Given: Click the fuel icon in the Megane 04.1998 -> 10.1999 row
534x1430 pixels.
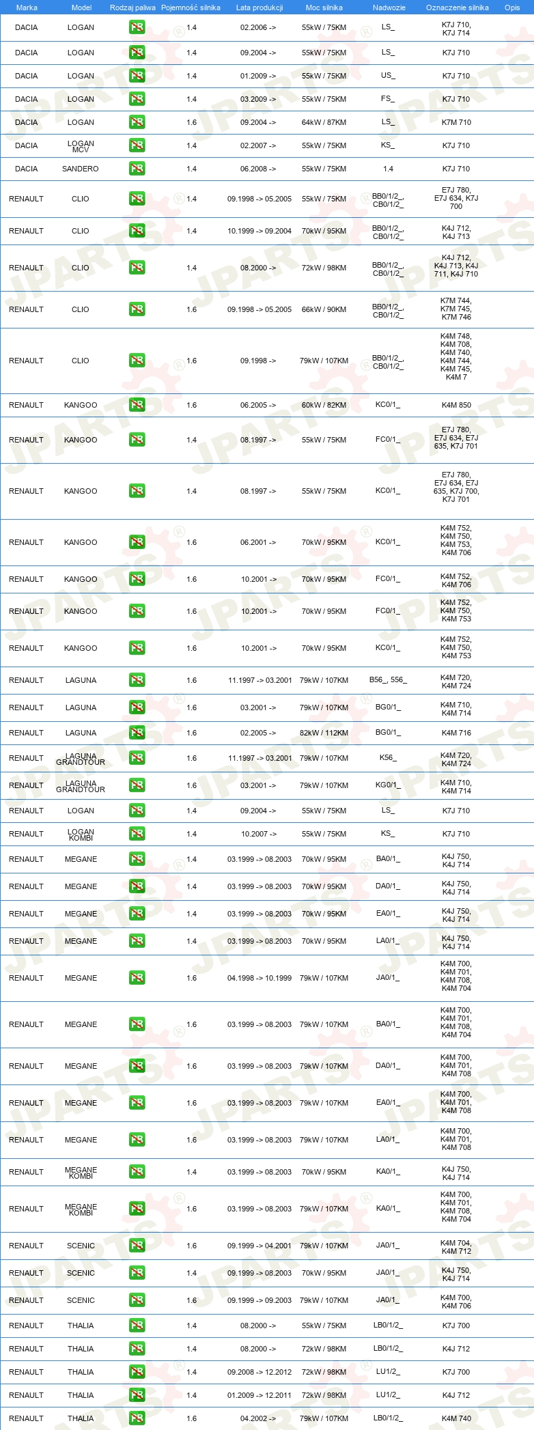Looking at the screenshot, I should pyautogui.click(x=137, y=978).
